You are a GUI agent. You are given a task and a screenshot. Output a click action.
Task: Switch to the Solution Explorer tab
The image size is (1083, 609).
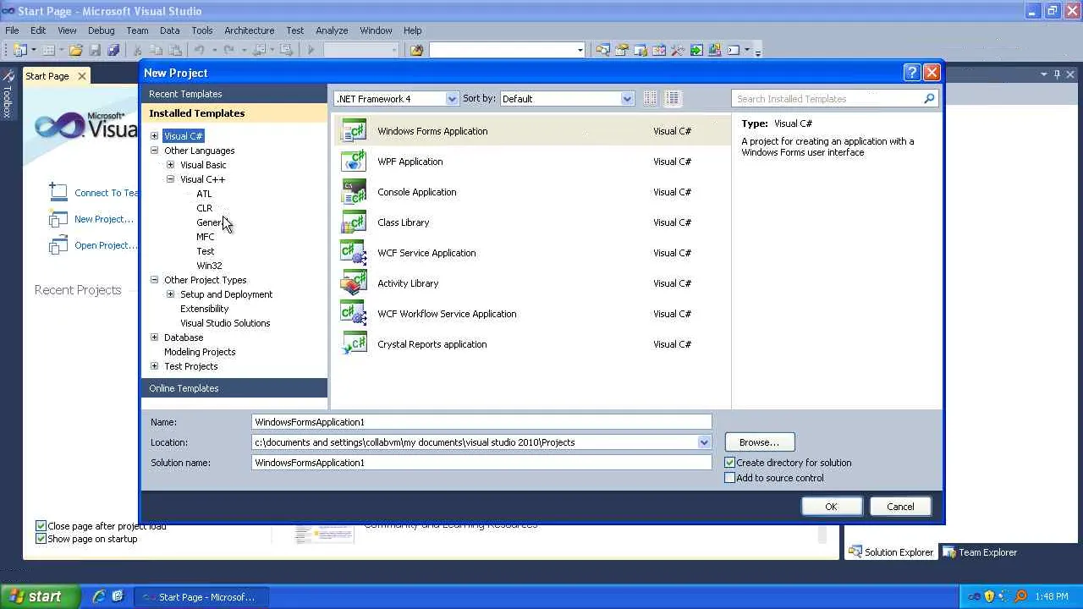click(x=891, y=552)
